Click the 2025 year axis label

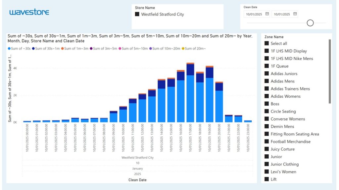pos(137,174)
